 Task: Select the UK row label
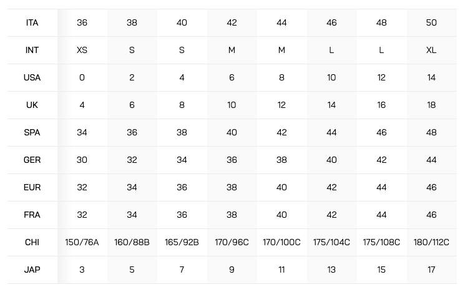[32, 105]
